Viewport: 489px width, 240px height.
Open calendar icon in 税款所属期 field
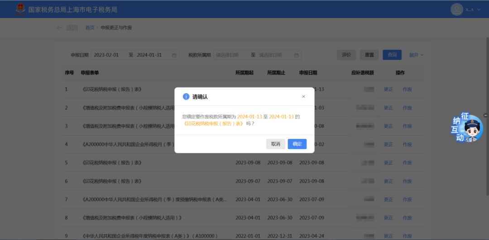296,55
